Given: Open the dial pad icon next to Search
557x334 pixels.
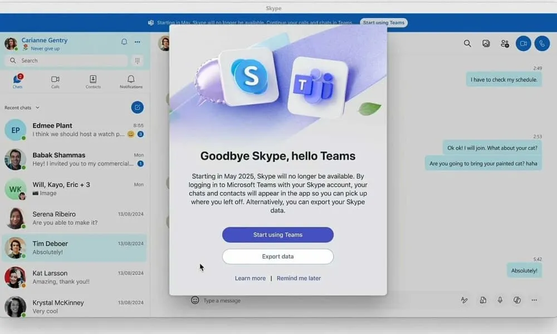Looking at the screenshot, I should click(x=138, y=61).
